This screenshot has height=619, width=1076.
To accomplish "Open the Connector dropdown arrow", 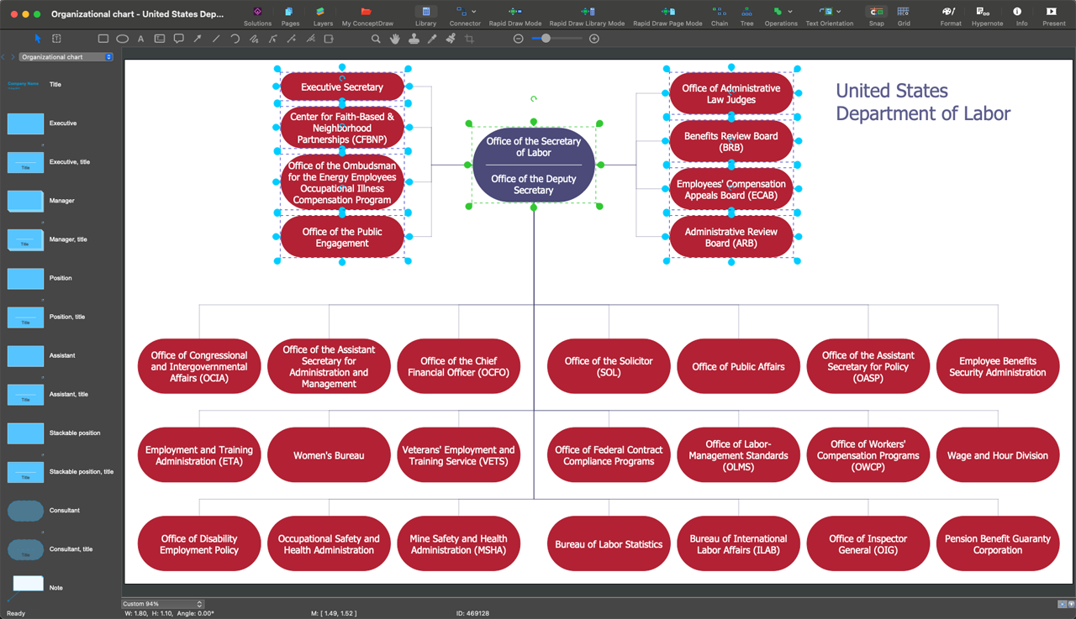I will (x=474, y=12).
